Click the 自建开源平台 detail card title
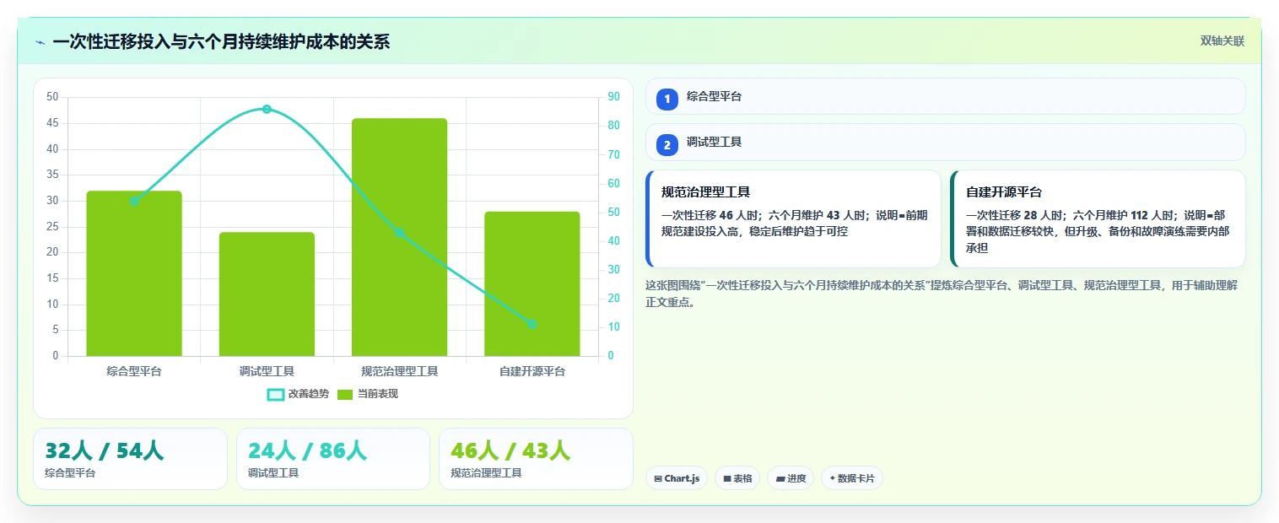 click(x=1004, y=192)
